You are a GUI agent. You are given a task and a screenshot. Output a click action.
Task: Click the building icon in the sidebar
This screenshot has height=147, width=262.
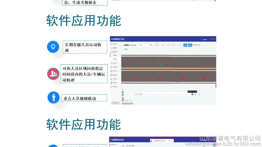(111, 79)
